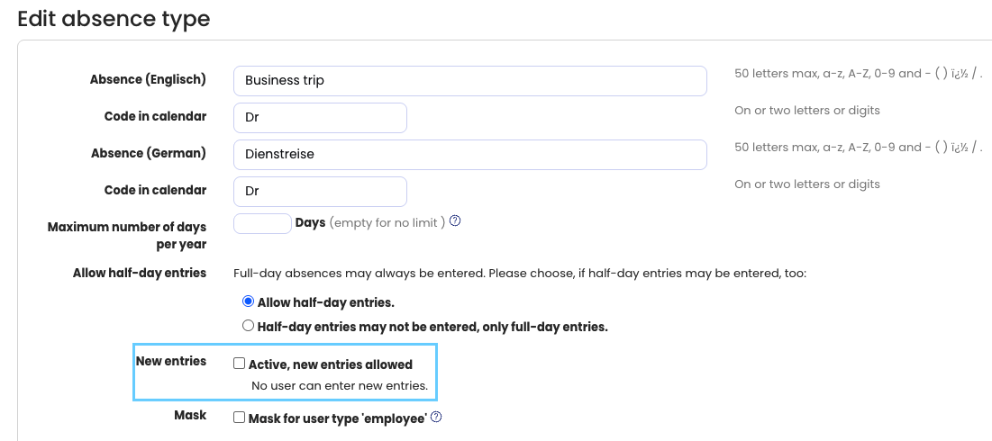992x441 pixels.
Task: Enable 'Active, new entries allowed' checkbox
Action: [x=240, y=364]
